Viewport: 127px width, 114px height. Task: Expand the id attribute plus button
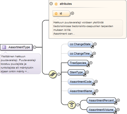click(x=72, y=13)
